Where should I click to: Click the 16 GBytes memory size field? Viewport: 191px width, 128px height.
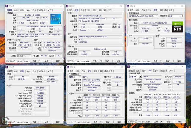click(x=22, y=79)
